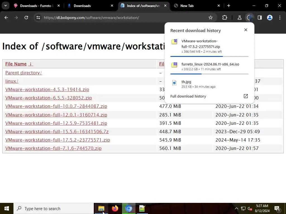Click the muted volume tray icon
Image resolution: width=286 pixels, height=214 pixels.
coord(250,209)
